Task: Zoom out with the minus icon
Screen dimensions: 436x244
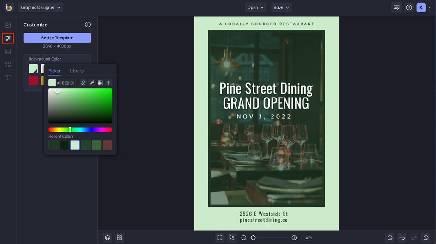Action: tap(243, 238)
